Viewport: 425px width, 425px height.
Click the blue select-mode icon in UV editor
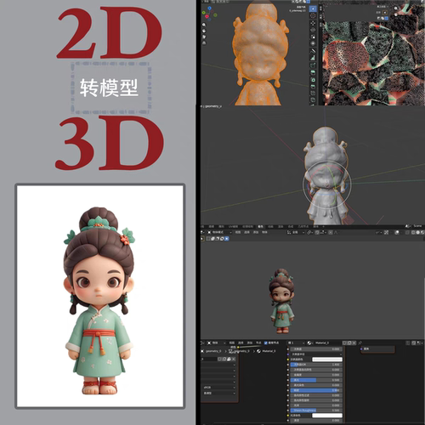[387, 19]
